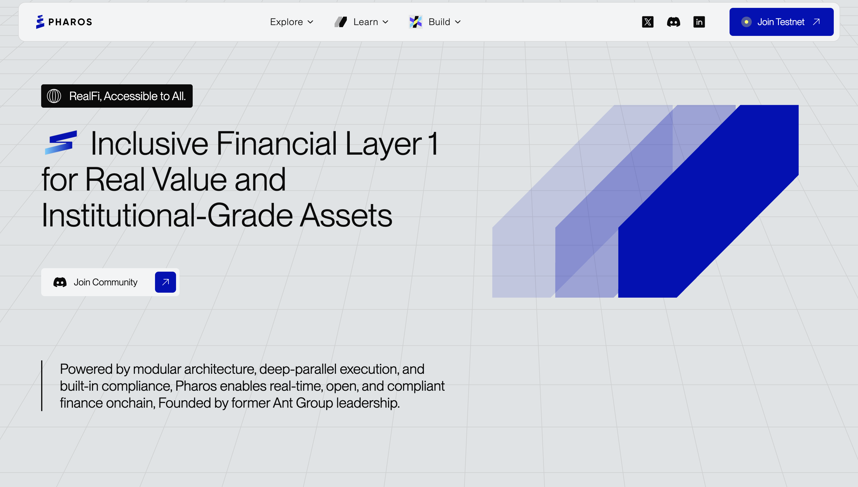Image resolution: width=858 pixels, height=487 pixels.
Task: Click the blue arrow square beside Join Community
Action: coord(165,282)
